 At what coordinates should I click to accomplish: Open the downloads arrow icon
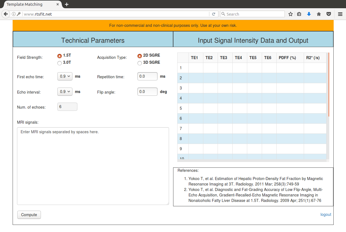[x=309, y=14]
